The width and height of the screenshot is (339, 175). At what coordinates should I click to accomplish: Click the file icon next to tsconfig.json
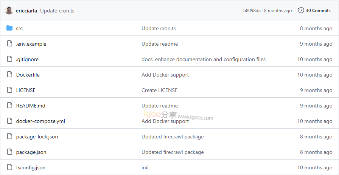(9, 167)
